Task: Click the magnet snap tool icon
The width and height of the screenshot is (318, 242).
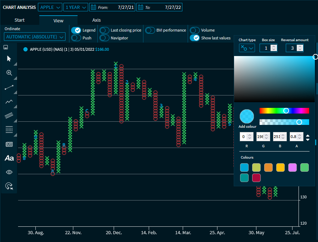Action: (x=9, y=186)
